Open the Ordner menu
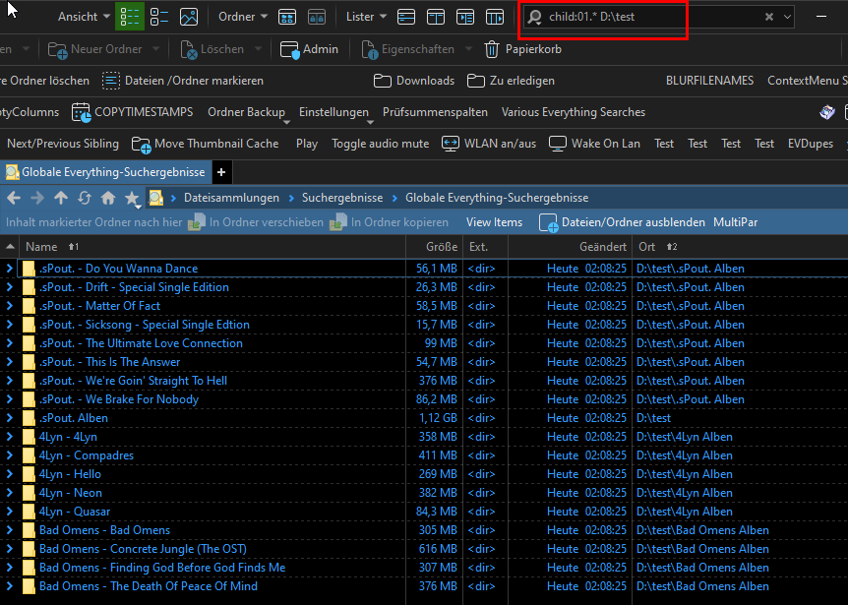This screenshot has height=605, width=848. click(243, 17)
